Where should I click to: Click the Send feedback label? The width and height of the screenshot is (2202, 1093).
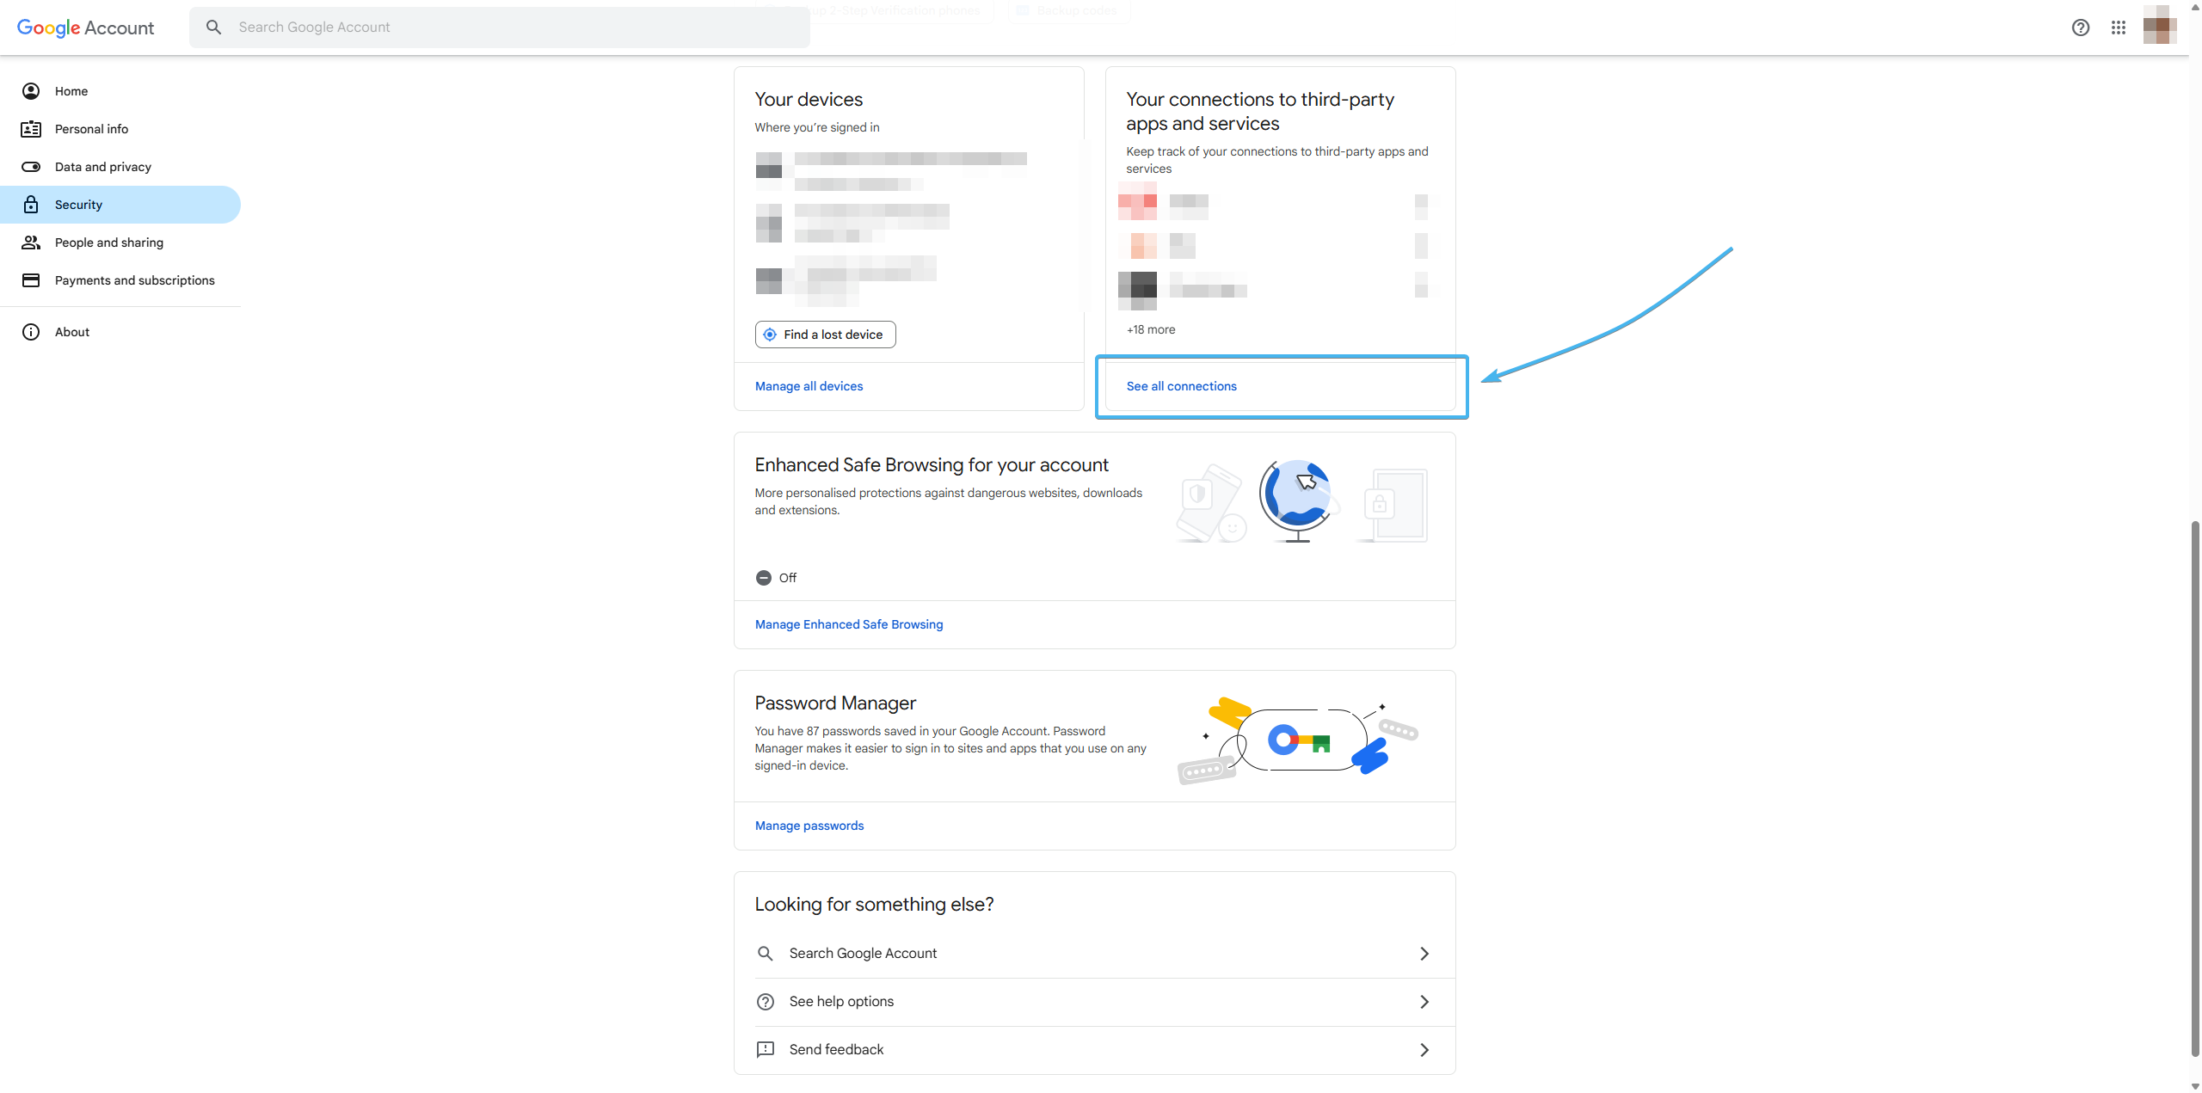pyautogui.click(x=836, y=1050)
